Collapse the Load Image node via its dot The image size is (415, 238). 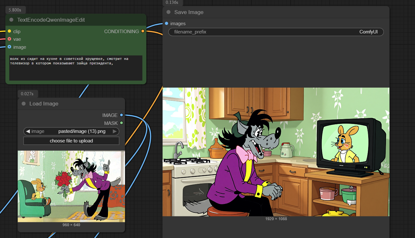(24, 104)
